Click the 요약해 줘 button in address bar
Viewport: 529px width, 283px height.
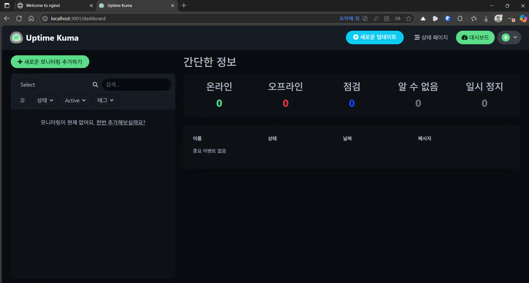(x=349, y=19)
